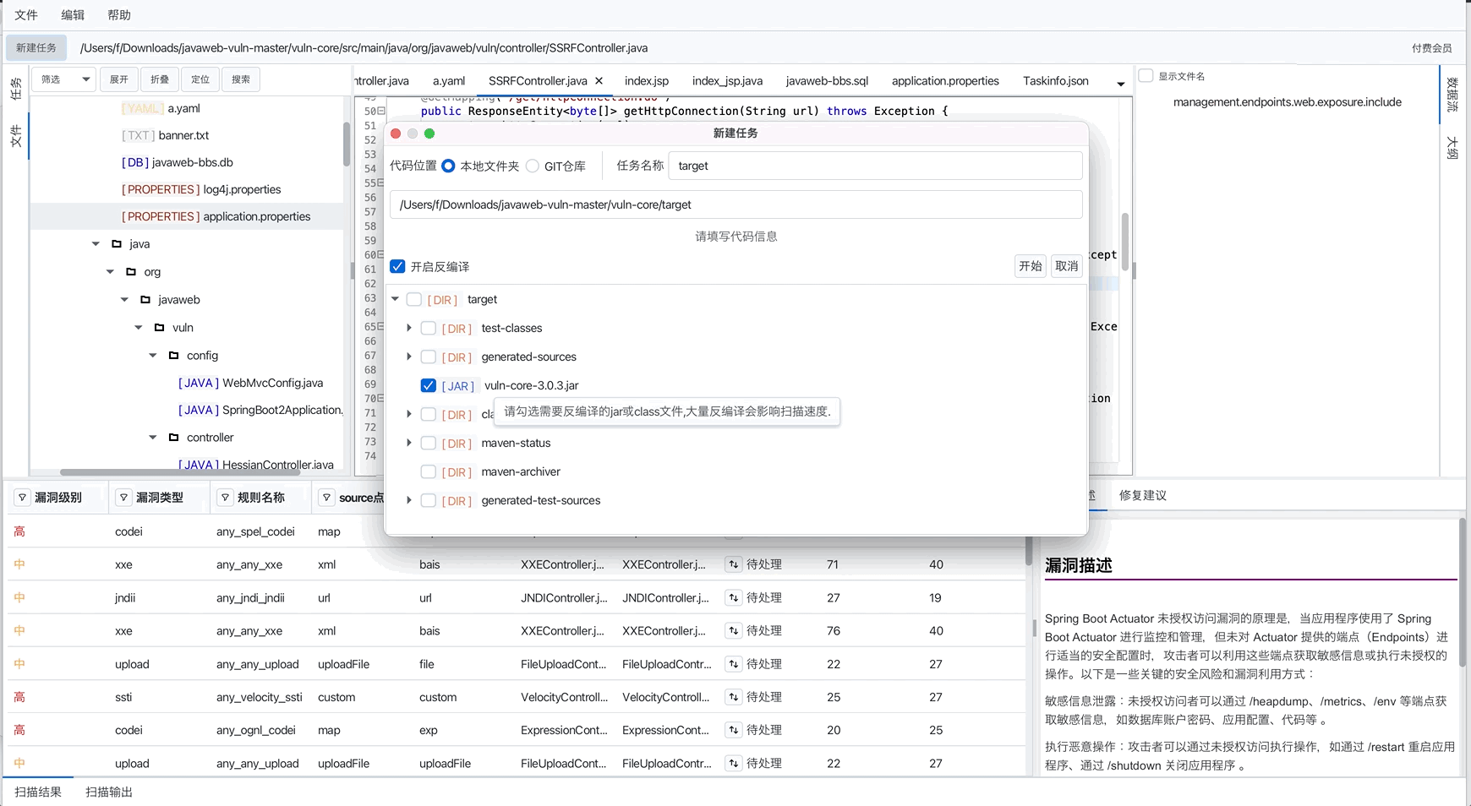Image resolution: width=1471 pixels, height=806 pixels.
Task: Check the generated-sources directory checkbox
Action: (429, 357)
